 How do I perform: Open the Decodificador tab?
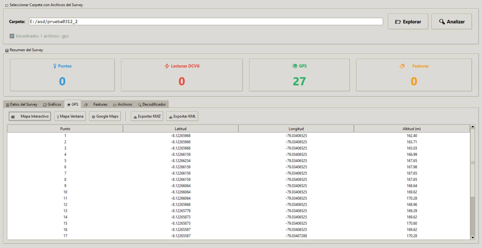coord(152,104)
